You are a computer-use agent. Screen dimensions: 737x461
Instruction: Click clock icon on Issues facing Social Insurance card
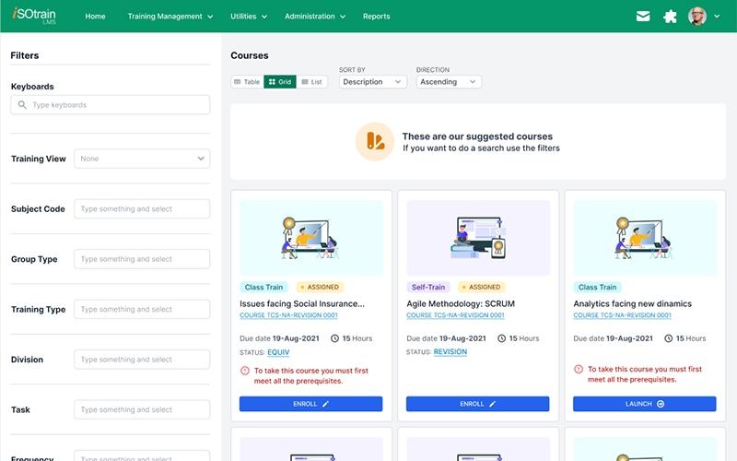click(334, 338)
